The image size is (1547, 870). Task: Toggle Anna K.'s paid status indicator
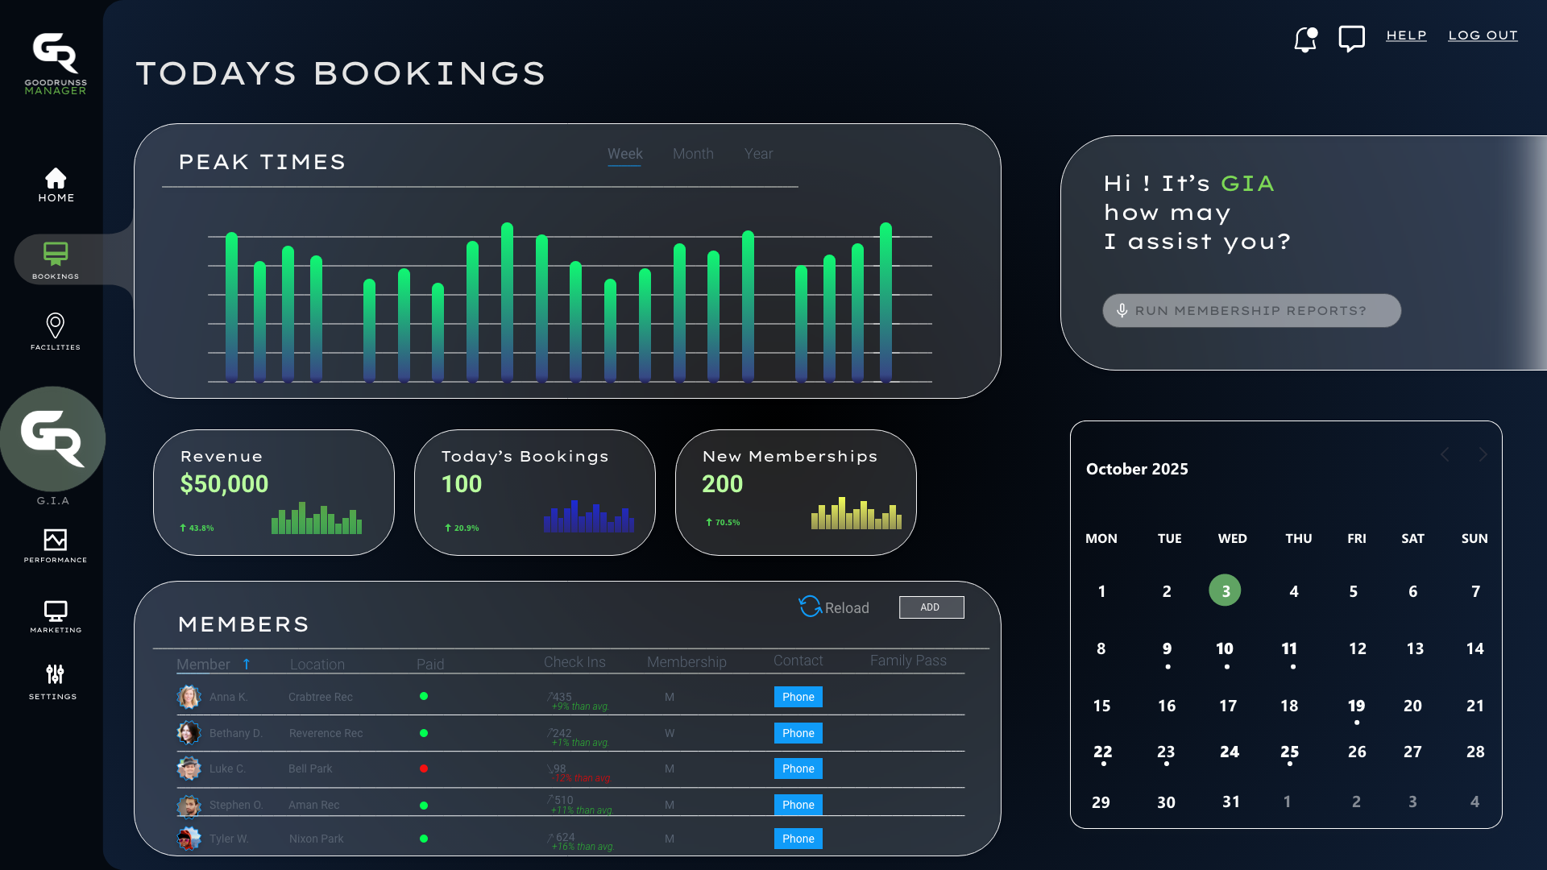(424, 697)
